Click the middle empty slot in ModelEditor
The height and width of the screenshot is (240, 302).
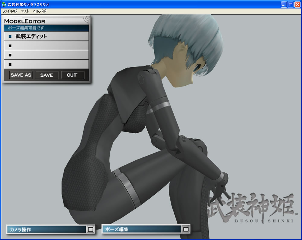tap(46, 55)
